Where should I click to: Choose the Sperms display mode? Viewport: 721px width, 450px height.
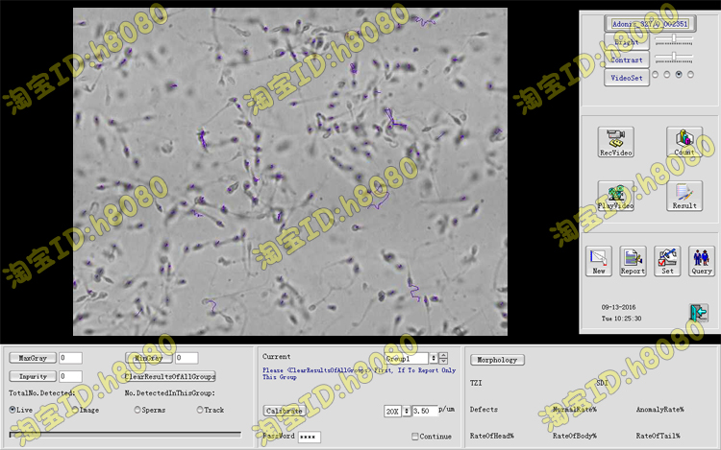(149, 410)
